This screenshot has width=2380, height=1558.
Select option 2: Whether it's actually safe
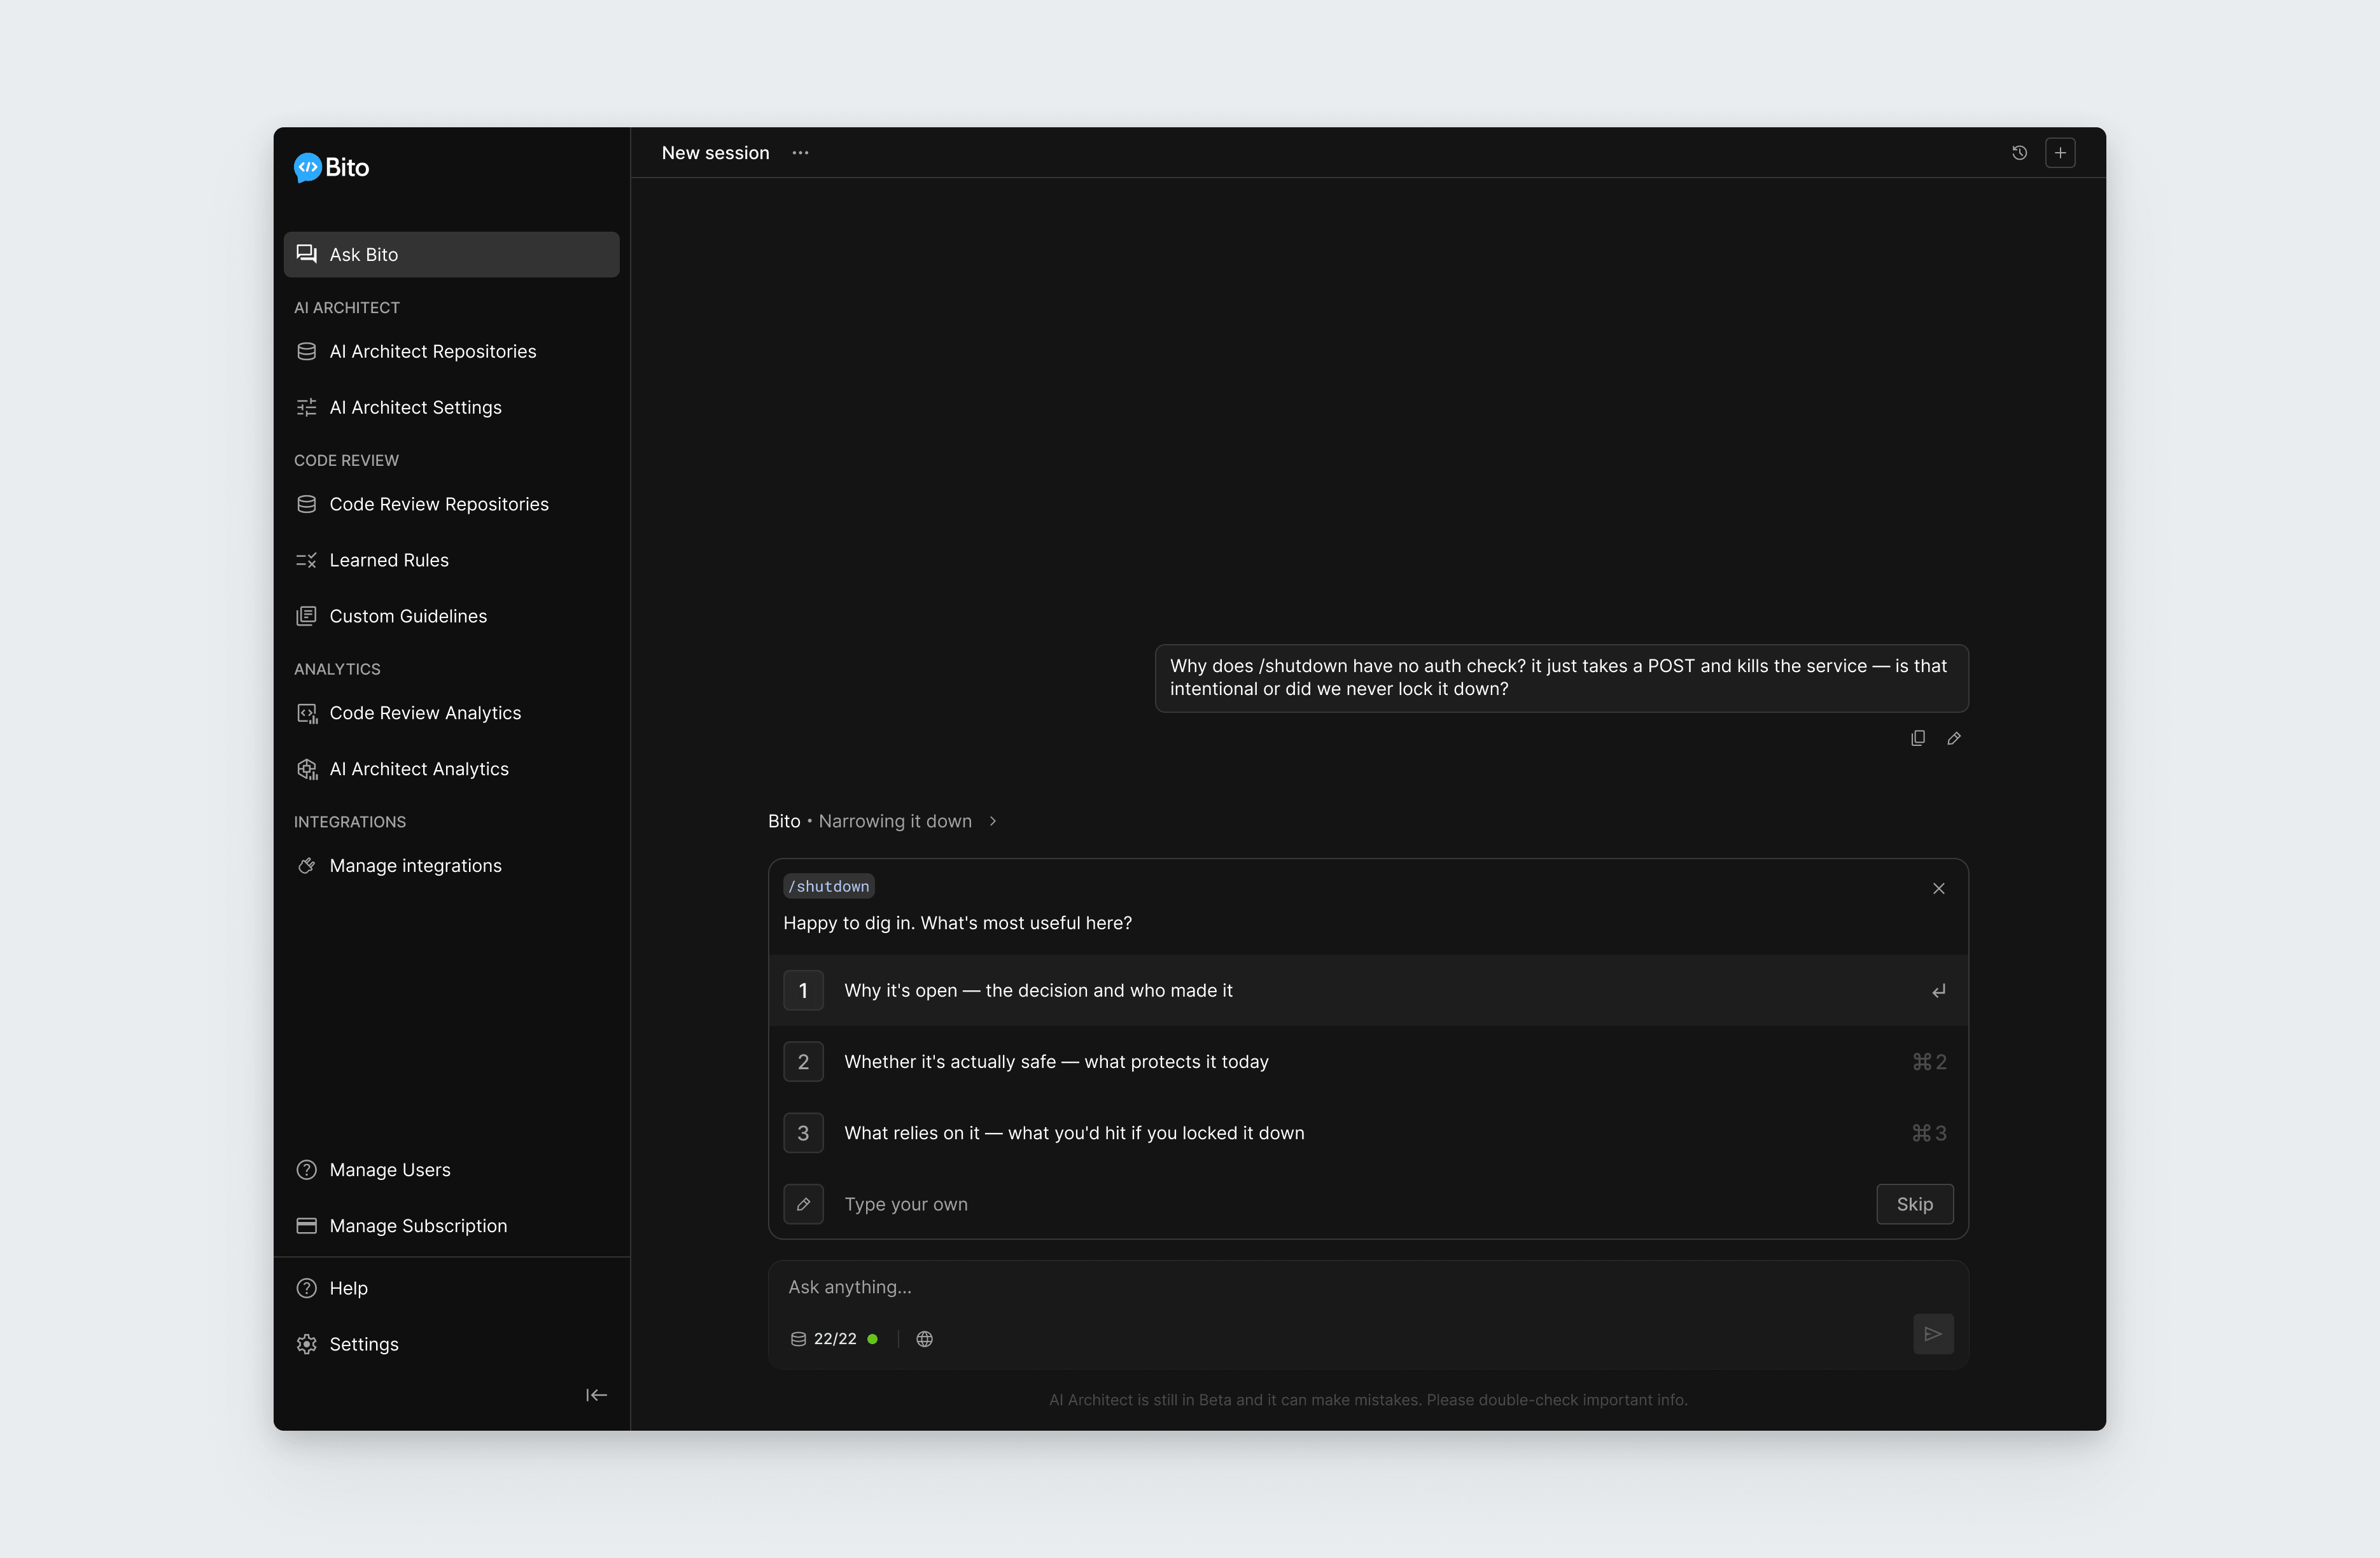(1368, 1061)
